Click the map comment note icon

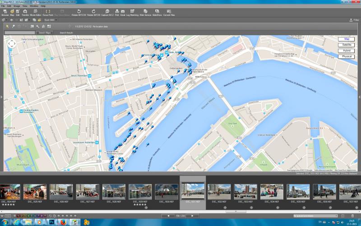click(32, 27)
